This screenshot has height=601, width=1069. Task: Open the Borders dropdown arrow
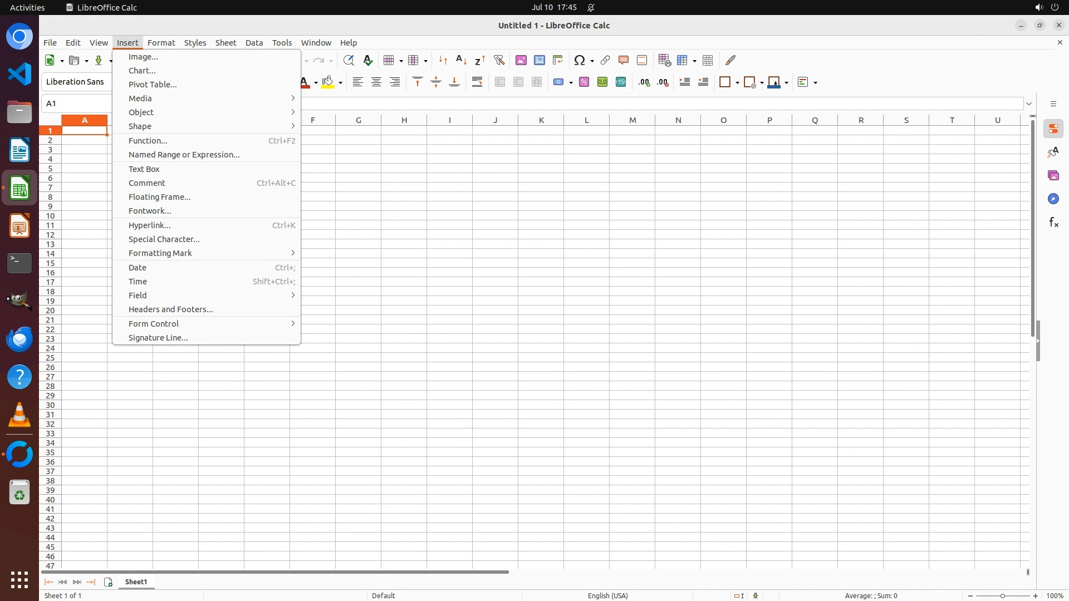click(x=737, y=83)
